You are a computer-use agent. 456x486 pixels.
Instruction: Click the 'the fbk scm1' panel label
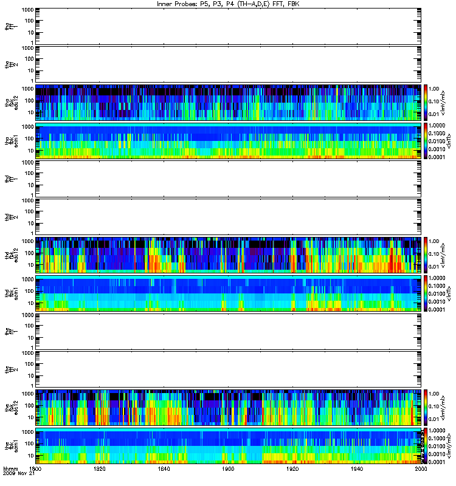[x=11, y=446]
